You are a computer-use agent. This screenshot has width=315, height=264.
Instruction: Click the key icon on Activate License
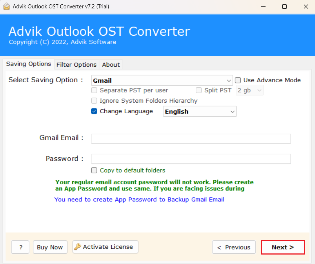coord(77,247)
